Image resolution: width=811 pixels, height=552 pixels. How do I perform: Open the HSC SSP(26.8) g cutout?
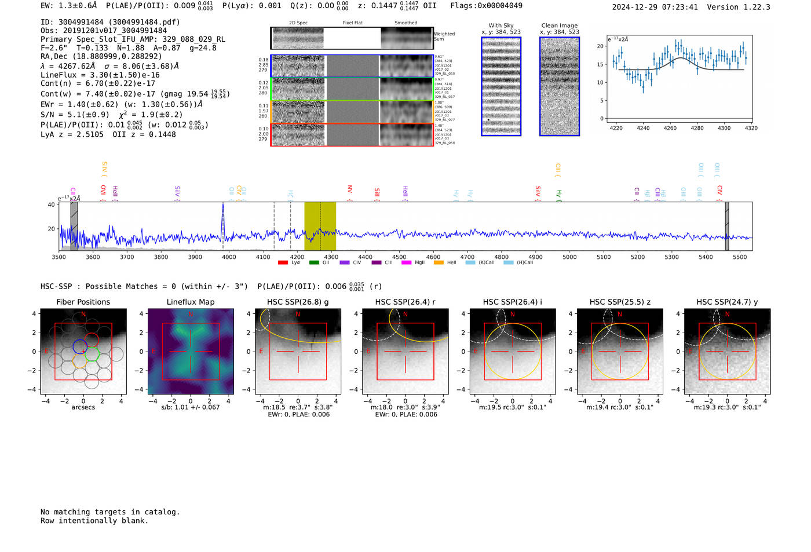298,352
